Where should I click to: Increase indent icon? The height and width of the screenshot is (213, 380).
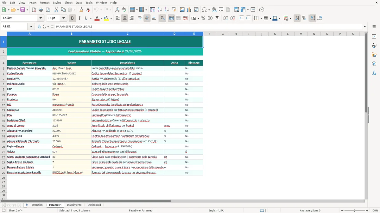pyautogui.click(x=241, y=18)
